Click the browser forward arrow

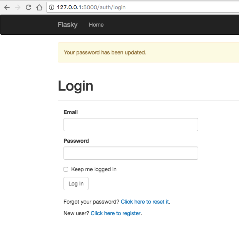pyautogui.click(x=17, y=7)
